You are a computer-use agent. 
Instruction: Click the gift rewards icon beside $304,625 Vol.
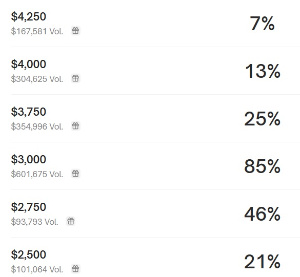[x=75, y=78]
